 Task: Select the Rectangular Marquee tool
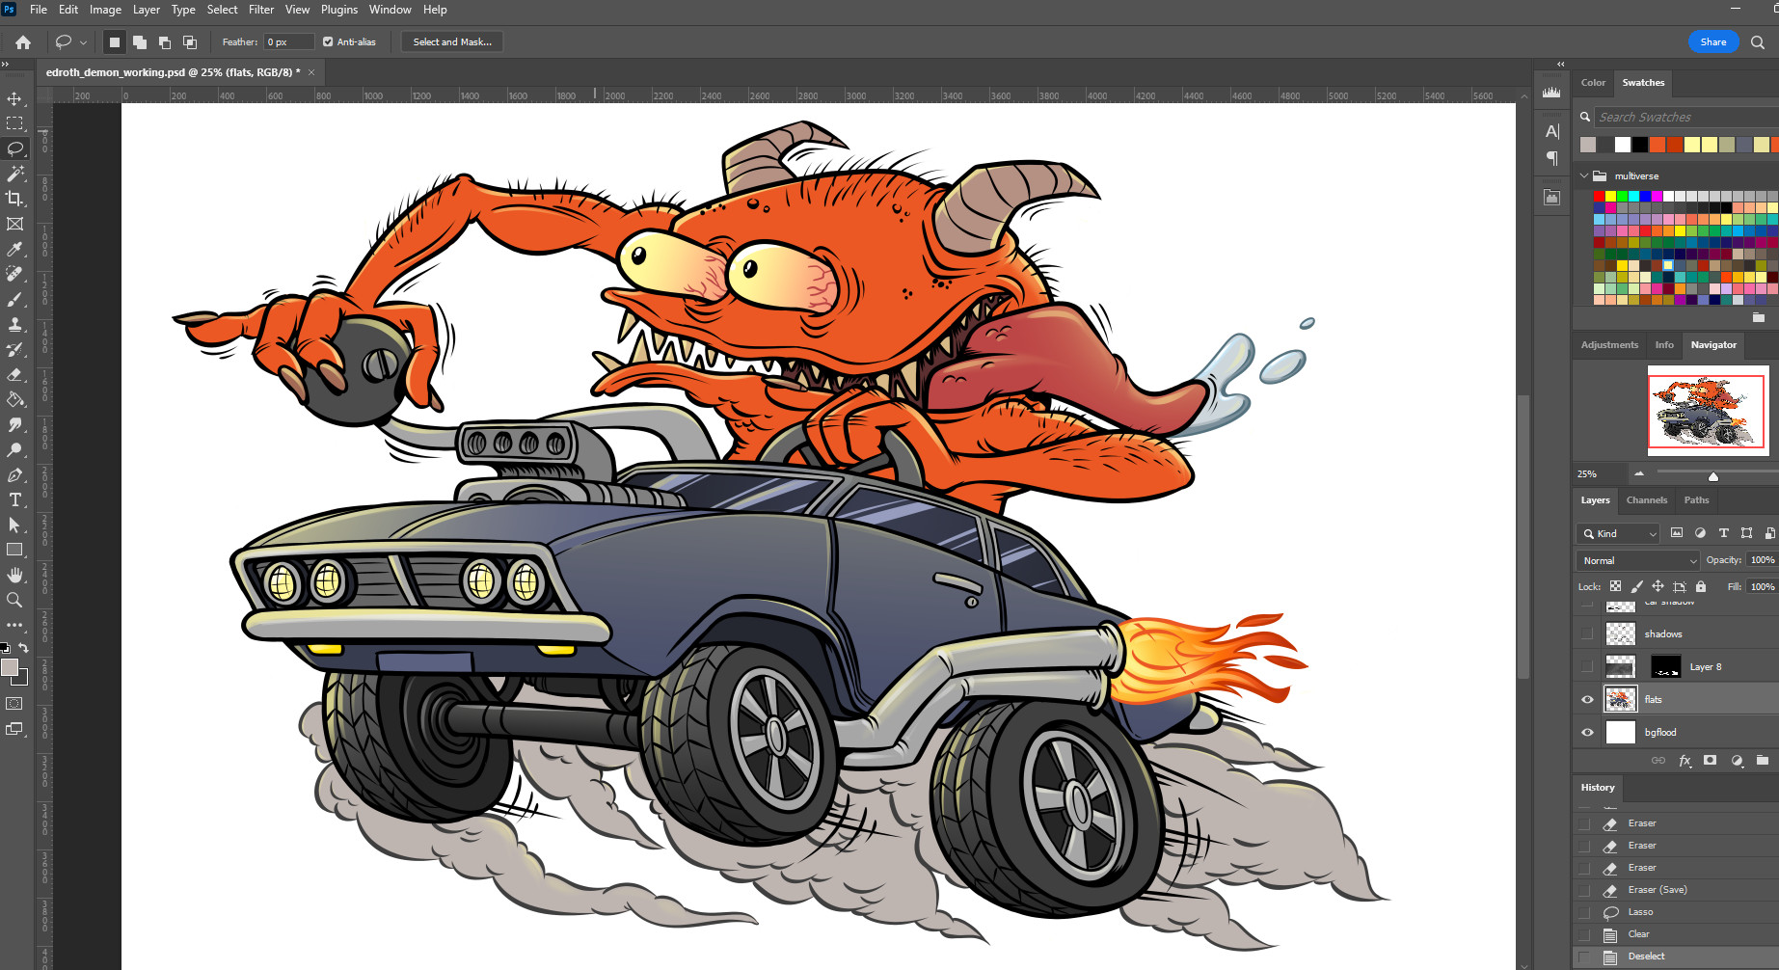(14, 123)
